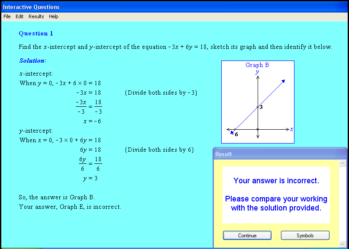Click the 'Graph B' caption

coord(257,65)
